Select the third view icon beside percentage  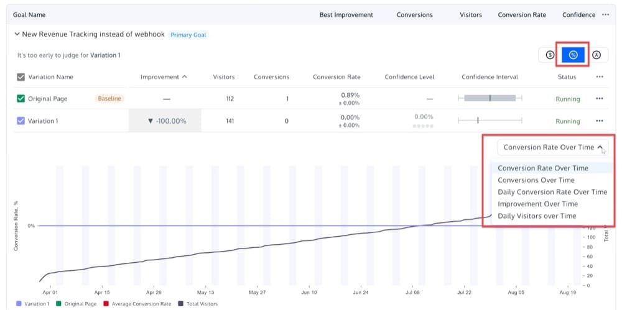pyautogui.click(x=596, y=55)
